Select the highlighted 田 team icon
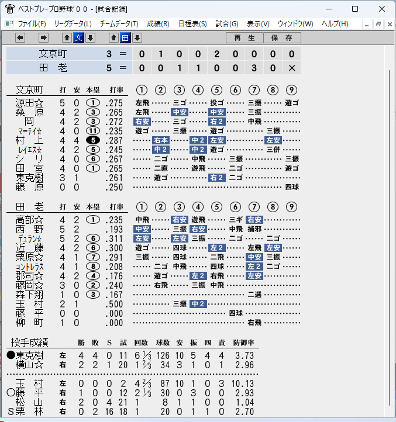This screenshot has width=396, height=422. [125, 38]
